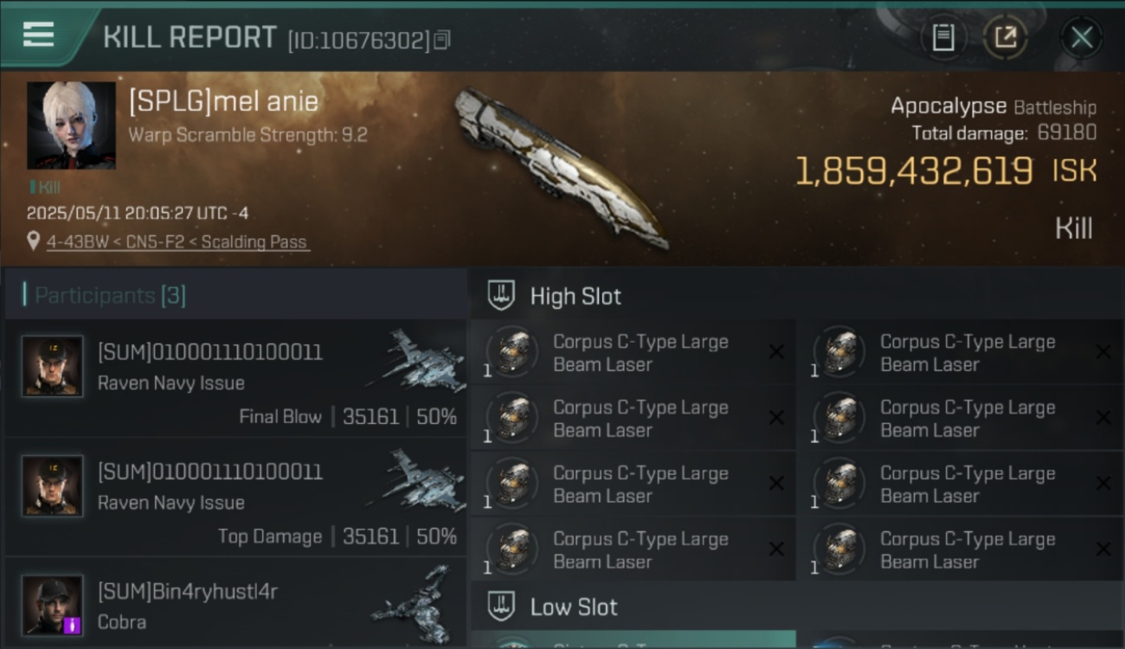This screenshot has height=649, width=1125.
Task: Dismiss top-right Corpus C-Type Large Beam Laser
Action: 1103,352
